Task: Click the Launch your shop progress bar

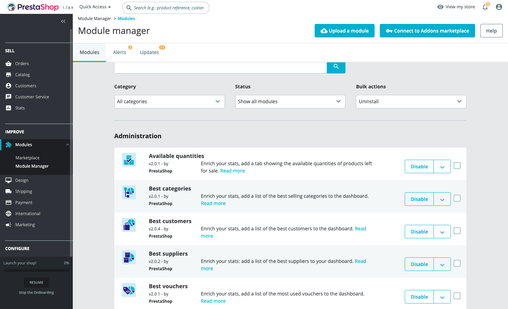Action: tap(36, 271)
